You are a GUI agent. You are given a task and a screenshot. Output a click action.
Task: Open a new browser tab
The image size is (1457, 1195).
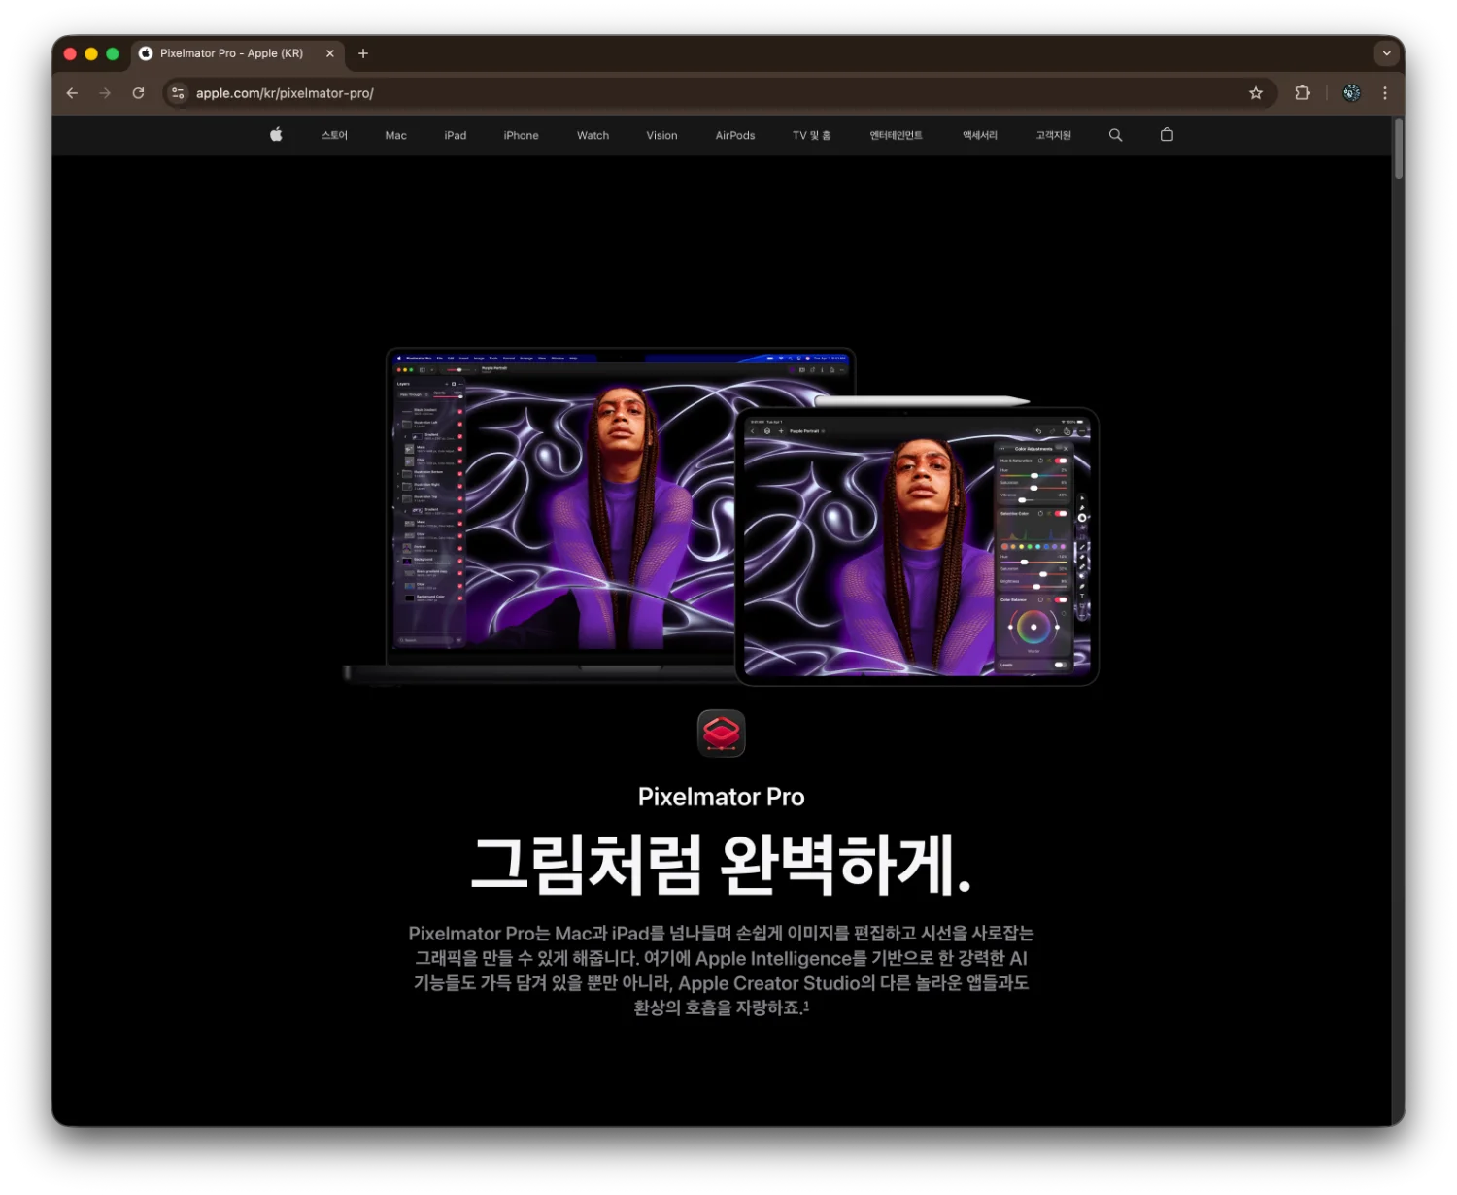coord(363,53)
